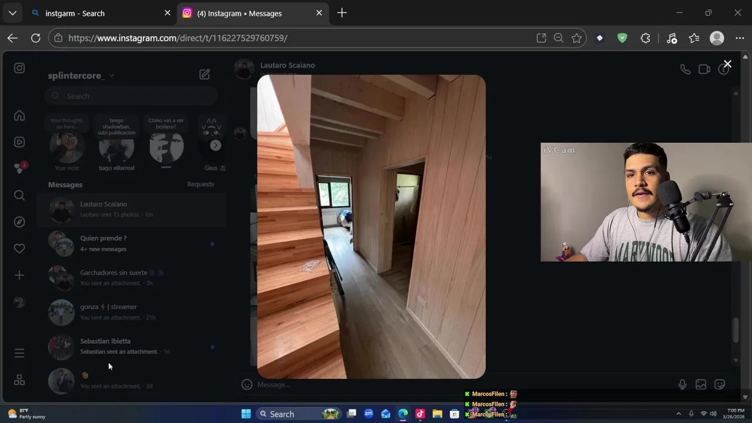Image resolution: width=752 pixels, height=423 pixels.
Task: Open the 'Garchadores sin suerte' chat
Action: 132,277
